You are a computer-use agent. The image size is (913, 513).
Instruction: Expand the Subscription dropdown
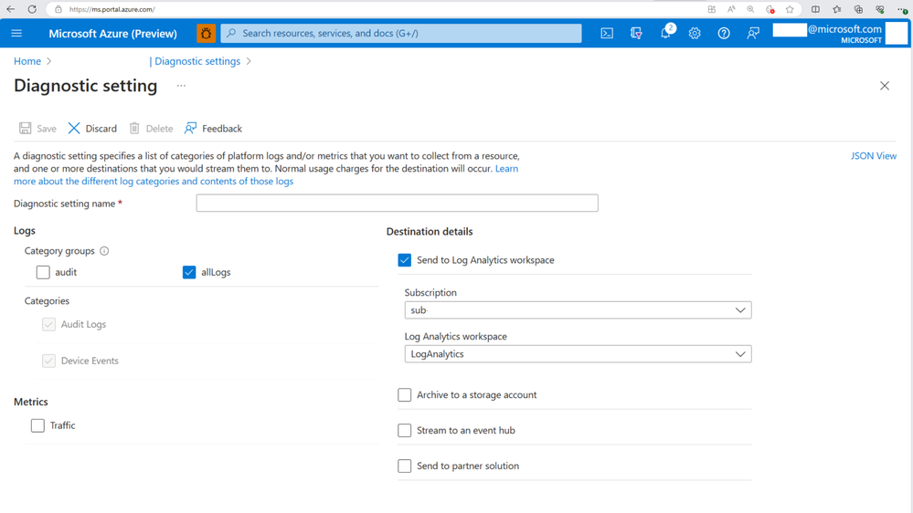[x=578, y=310]
